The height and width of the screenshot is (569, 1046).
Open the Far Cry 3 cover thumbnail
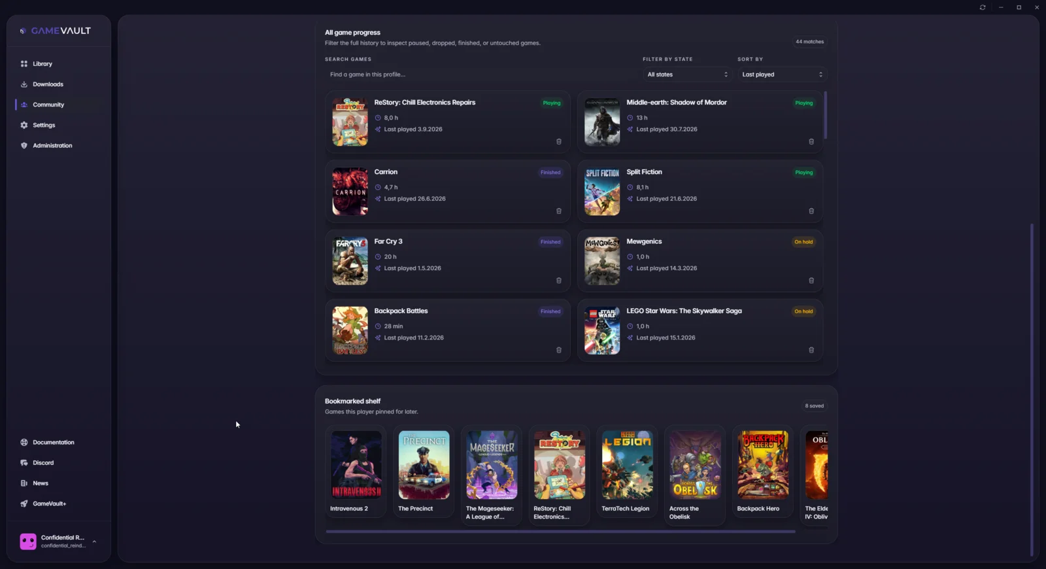tap(350, 261)
